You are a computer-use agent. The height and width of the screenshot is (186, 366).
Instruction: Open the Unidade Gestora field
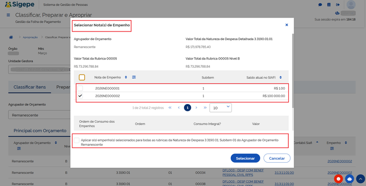[x=39, y=70]
